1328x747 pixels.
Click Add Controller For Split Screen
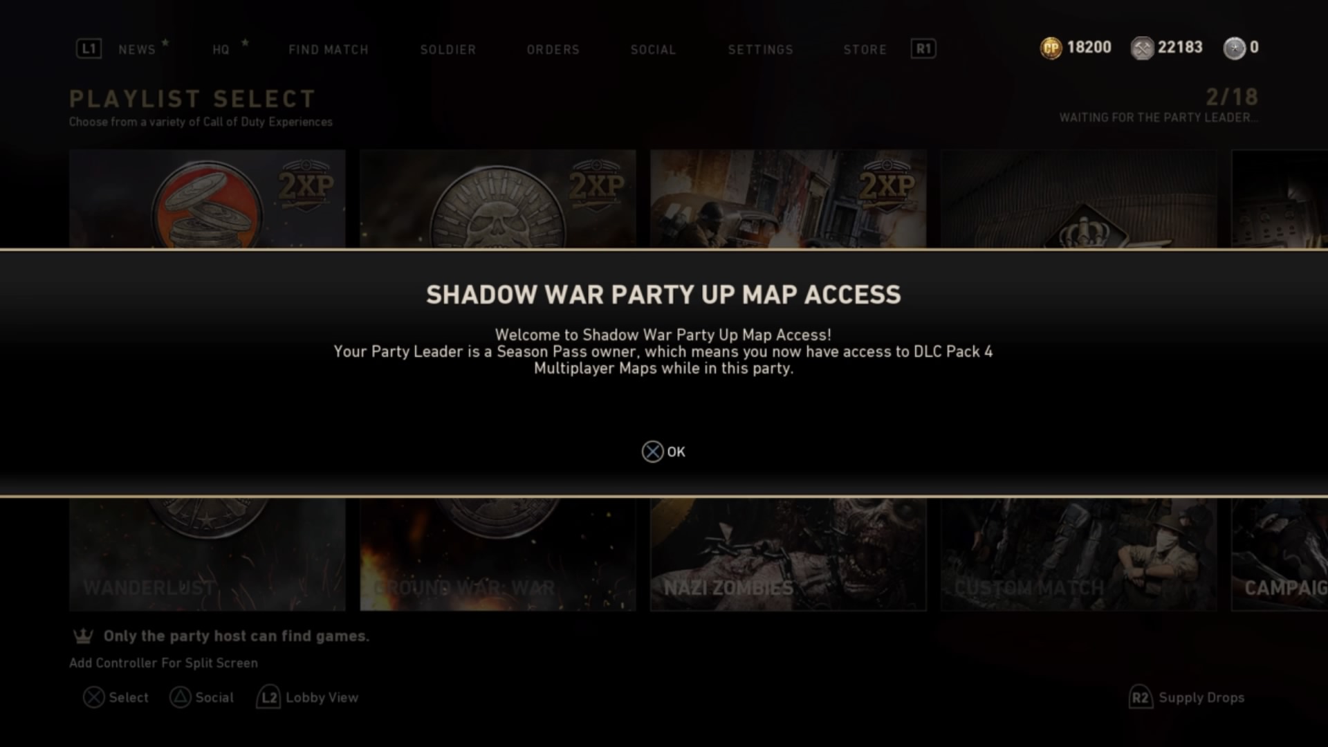163,663
